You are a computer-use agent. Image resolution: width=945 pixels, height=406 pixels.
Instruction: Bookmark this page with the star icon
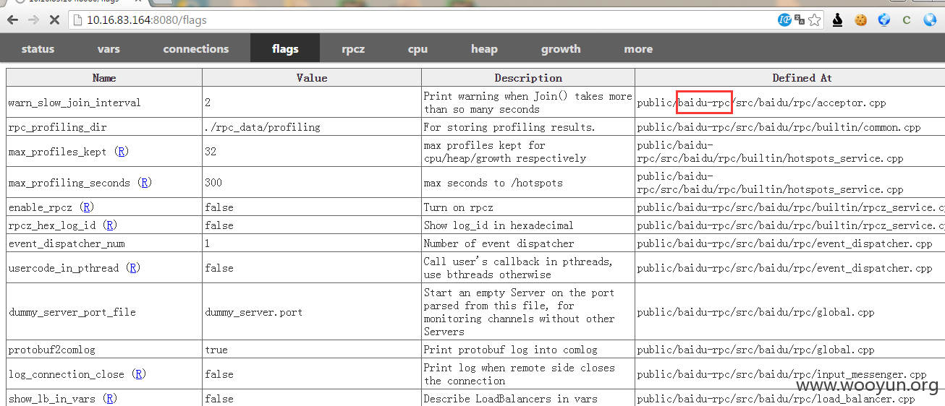tap(815, 20)
